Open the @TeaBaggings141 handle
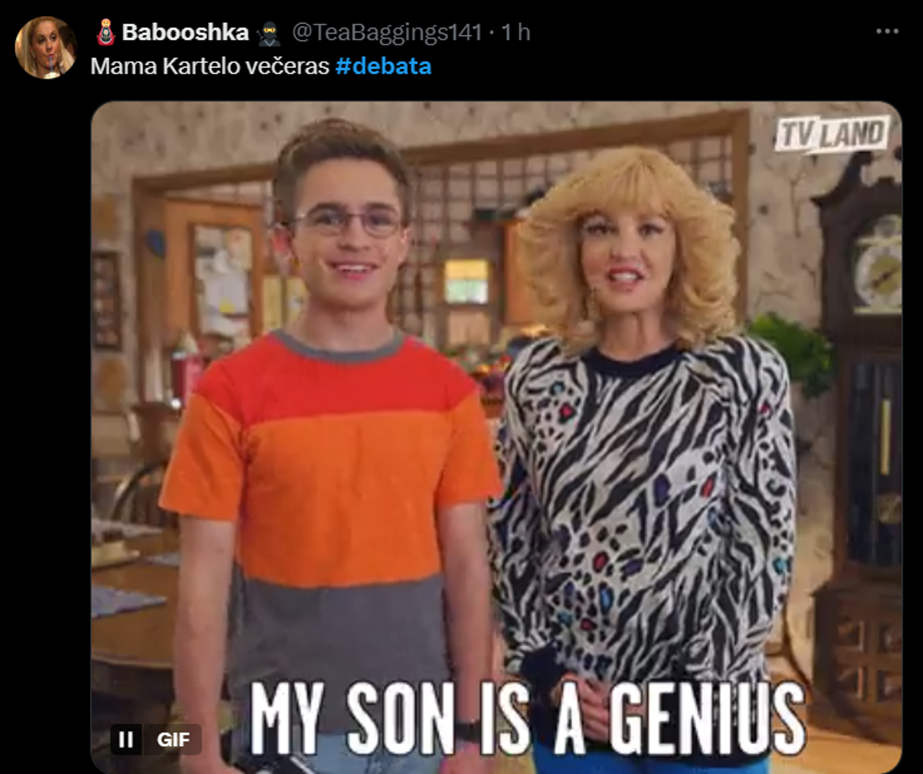 point(387,32)
